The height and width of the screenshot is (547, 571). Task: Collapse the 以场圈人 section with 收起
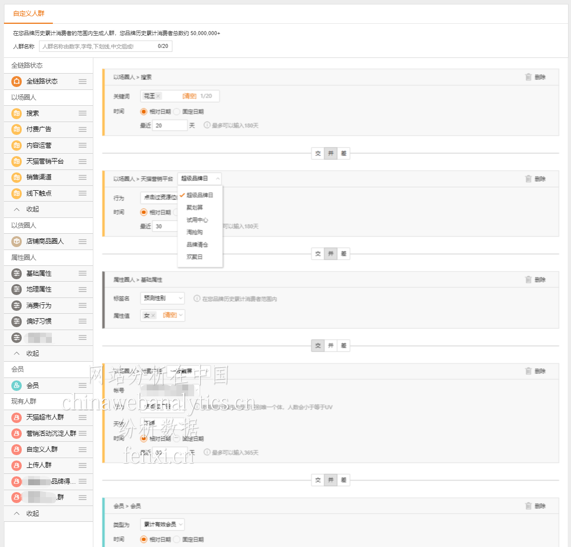point(32,210)
